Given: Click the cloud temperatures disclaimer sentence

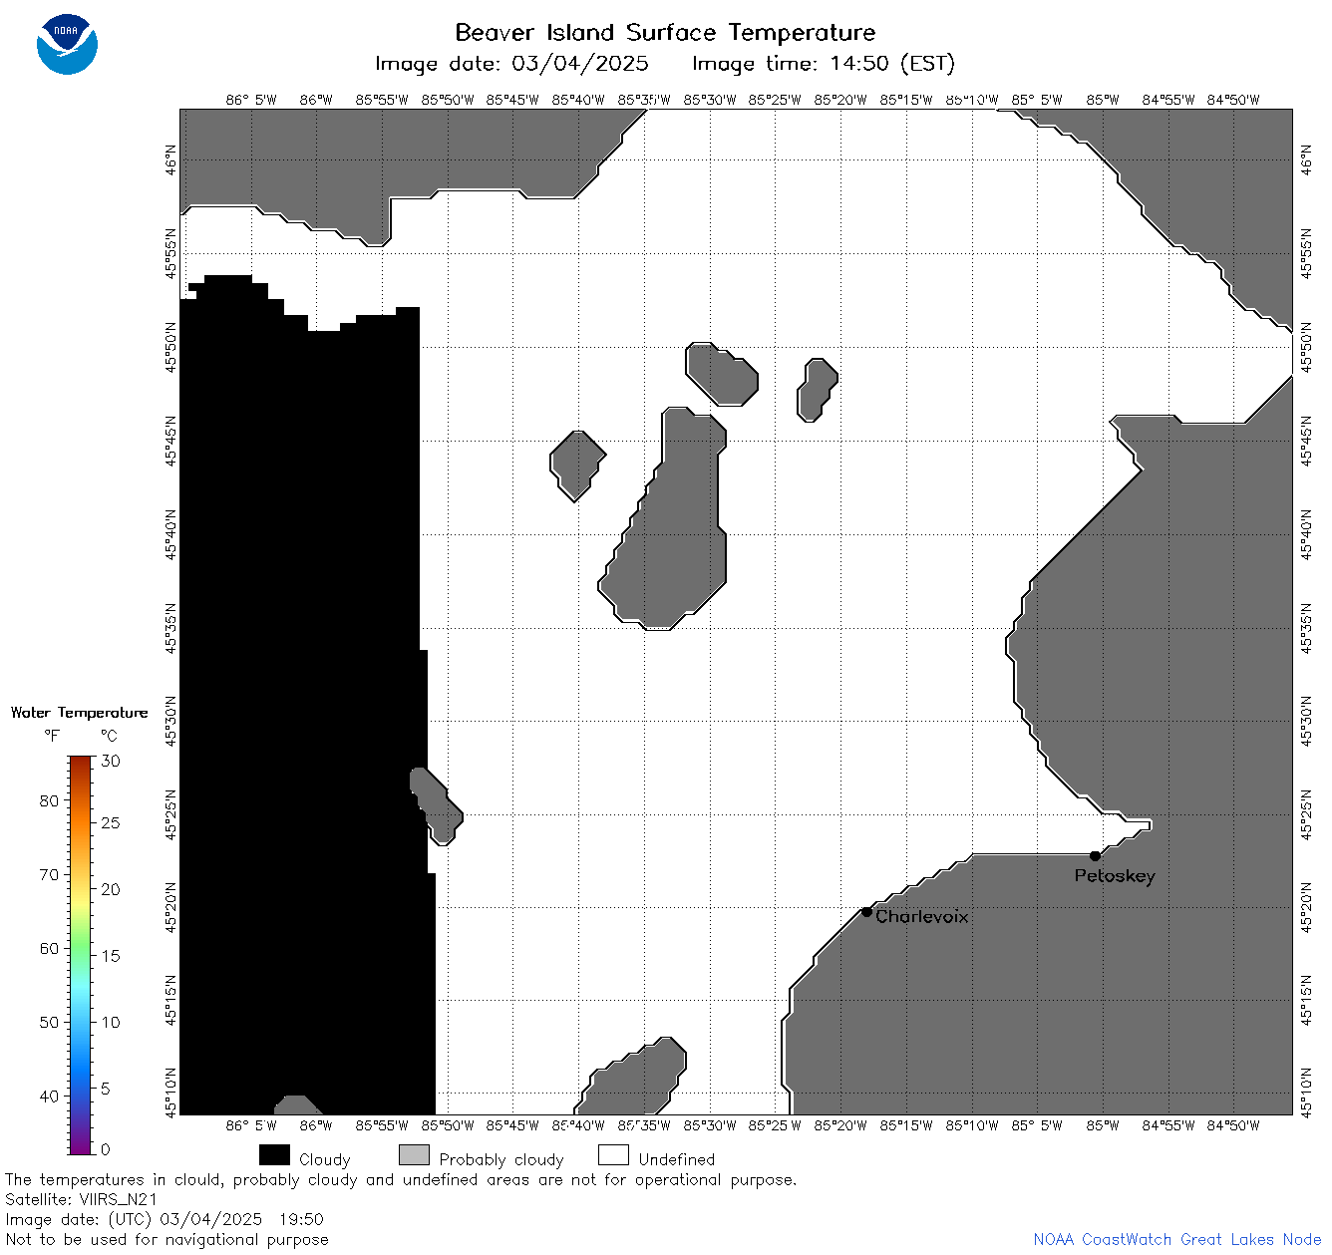Looking at the screenshot, I should tap(401, 1179).
